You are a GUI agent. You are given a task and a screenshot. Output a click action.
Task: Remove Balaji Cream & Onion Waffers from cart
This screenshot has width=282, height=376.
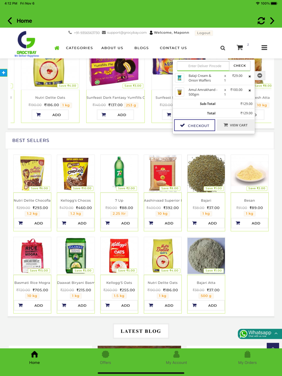point(250,76)
